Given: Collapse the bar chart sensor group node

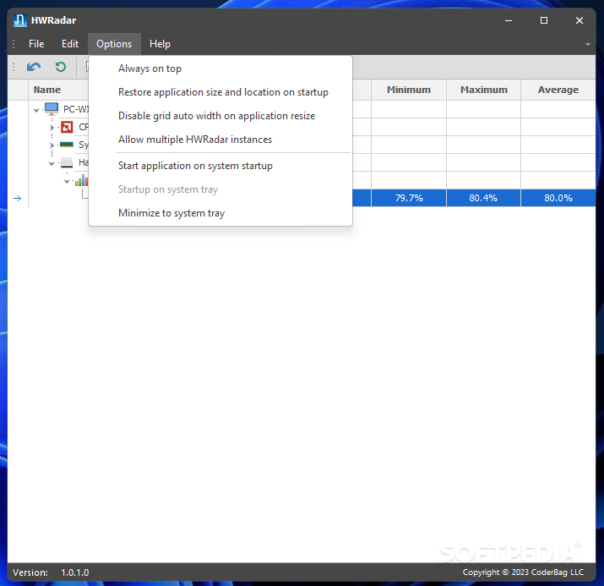Looking at the screenshot, I should coord(67,181).
